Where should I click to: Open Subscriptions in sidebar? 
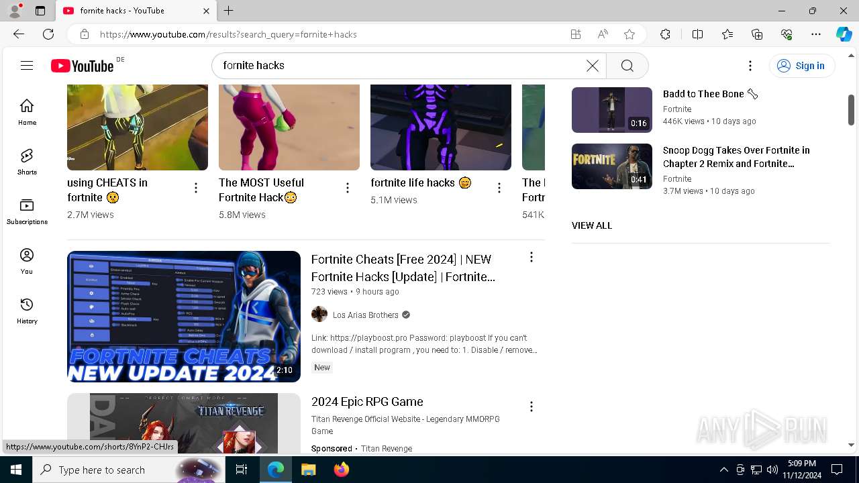coord(27,211)
